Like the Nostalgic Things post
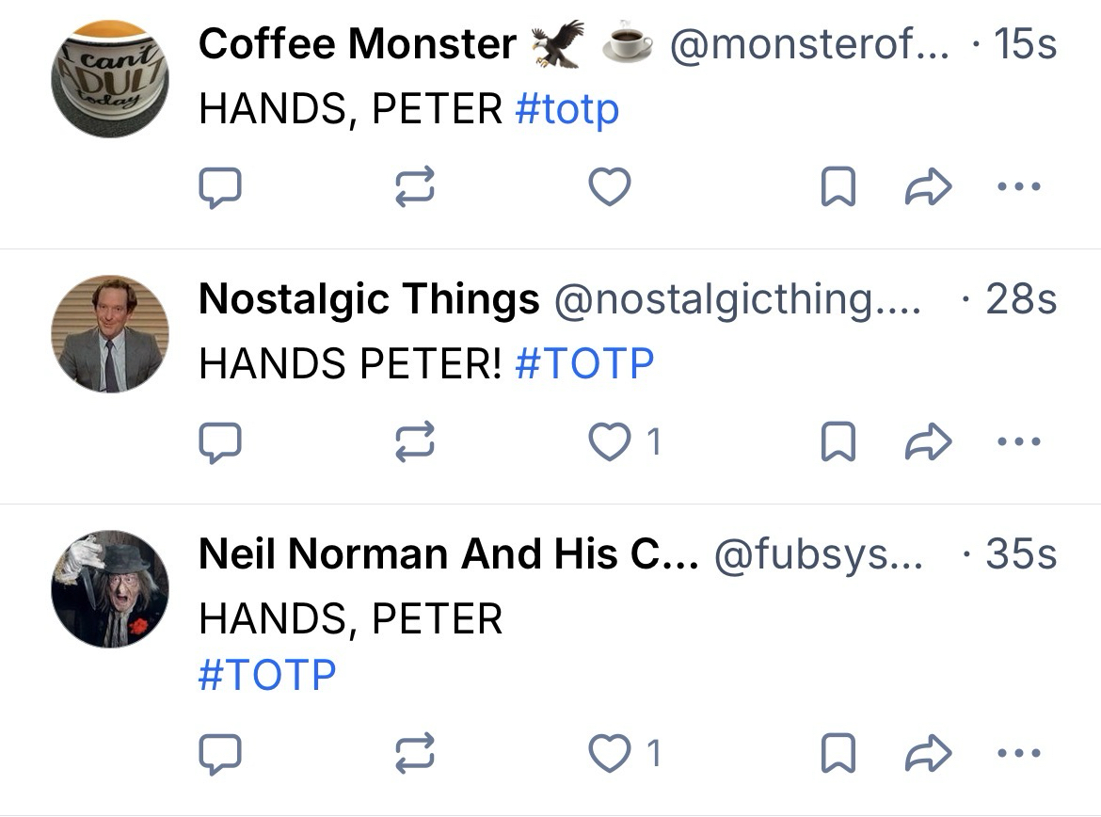 pos(609,441)
